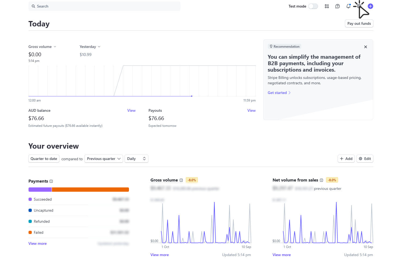Click the Estimated future payouts text

65,126
